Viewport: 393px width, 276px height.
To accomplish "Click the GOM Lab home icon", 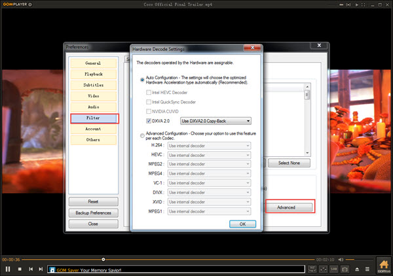I will pos(384,268).
